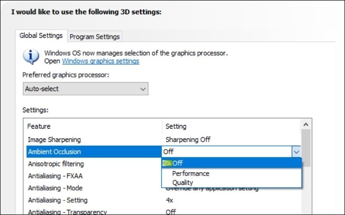Click the Sharpening Off setting value
Screen dimensions: 345x215
click(188, 140)
